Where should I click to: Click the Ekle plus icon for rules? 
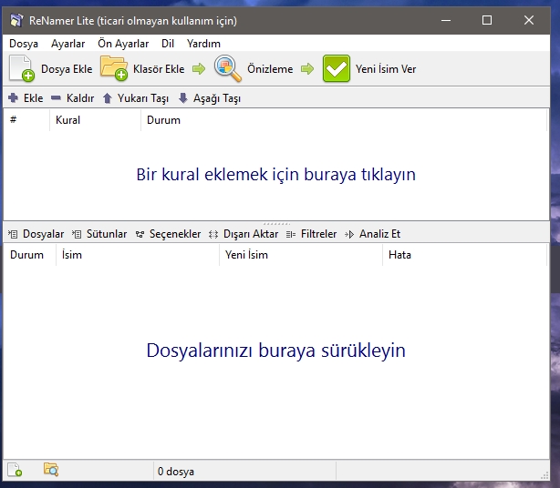pyautogui.click(x=13, y=97)
